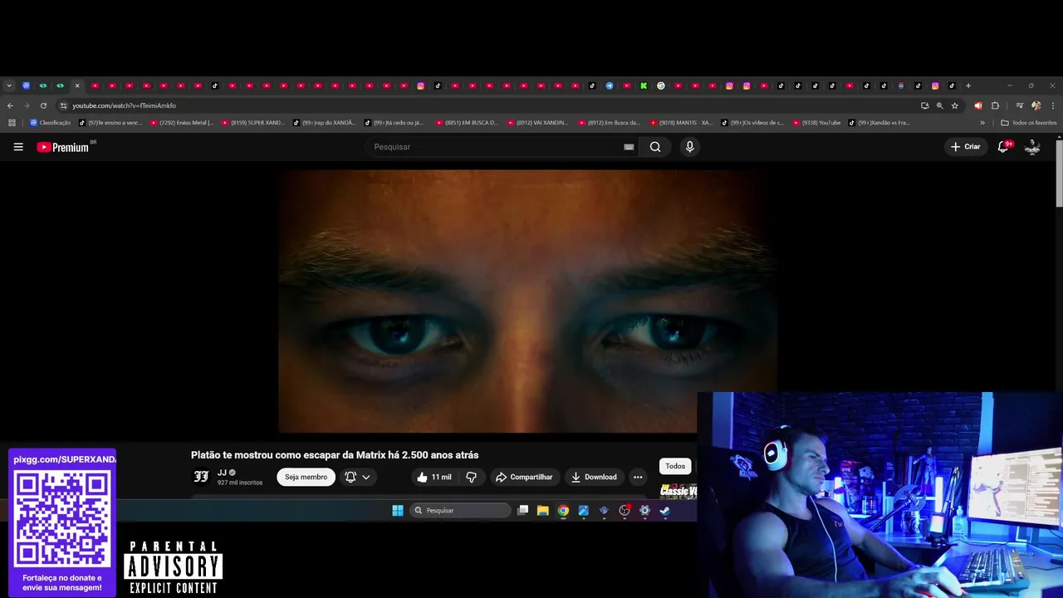Viewport: 1063px width, 598px height.
Task: View site information icon in address bar
Action: [63, 105]
